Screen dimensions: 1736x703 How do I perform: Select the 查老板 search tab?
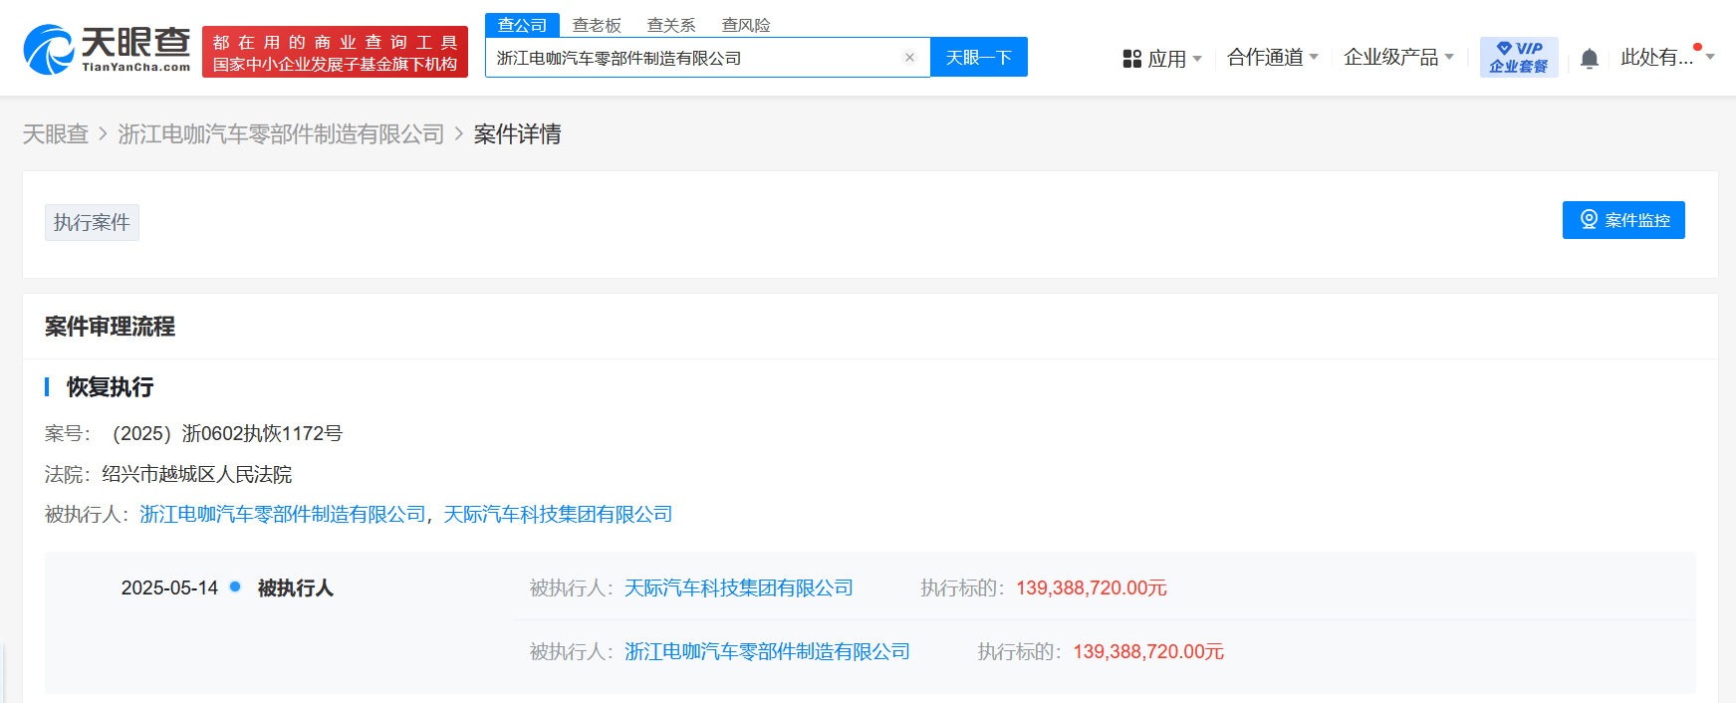[597, 25]
